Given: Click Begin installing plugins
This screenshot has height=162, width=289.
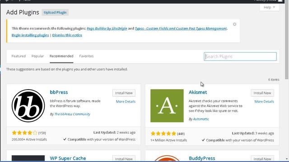Looking at the screenshot, I should point(30,35).
